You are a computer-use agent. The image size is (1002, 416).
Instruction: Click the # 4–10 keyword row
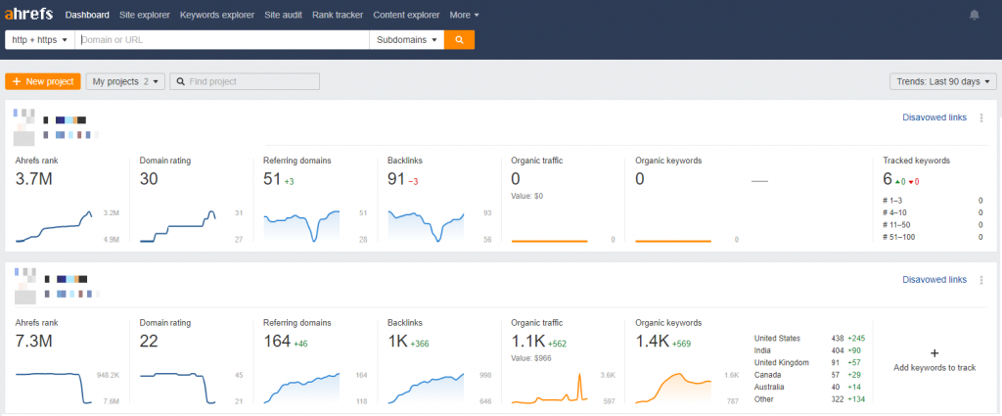(933, 212)
